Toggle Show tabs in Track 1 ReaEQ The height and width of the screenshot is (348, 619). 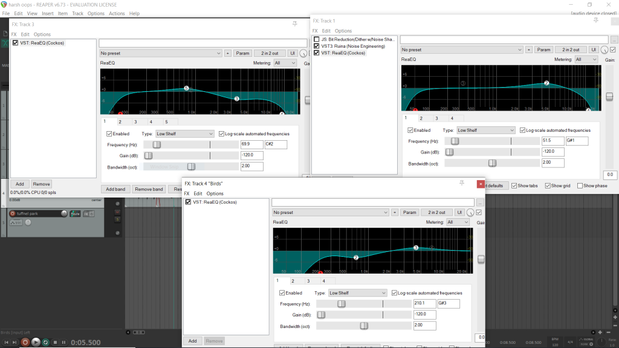pyautogui.click(x=514, y=185)
